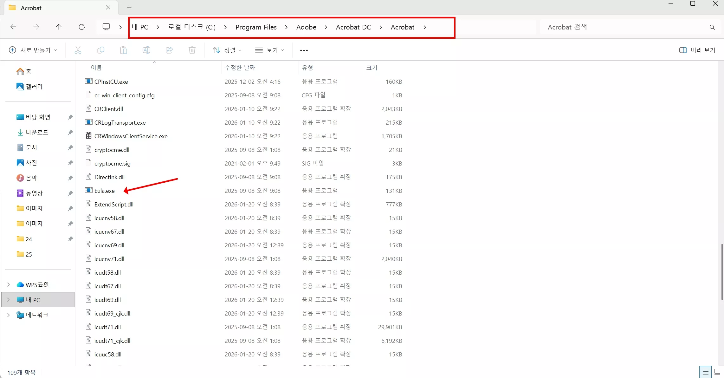The width and height of the screenshot is (724, 378).
Task: Open the ... see more menu
Action: pyautogui.click(x=303, y=50)
